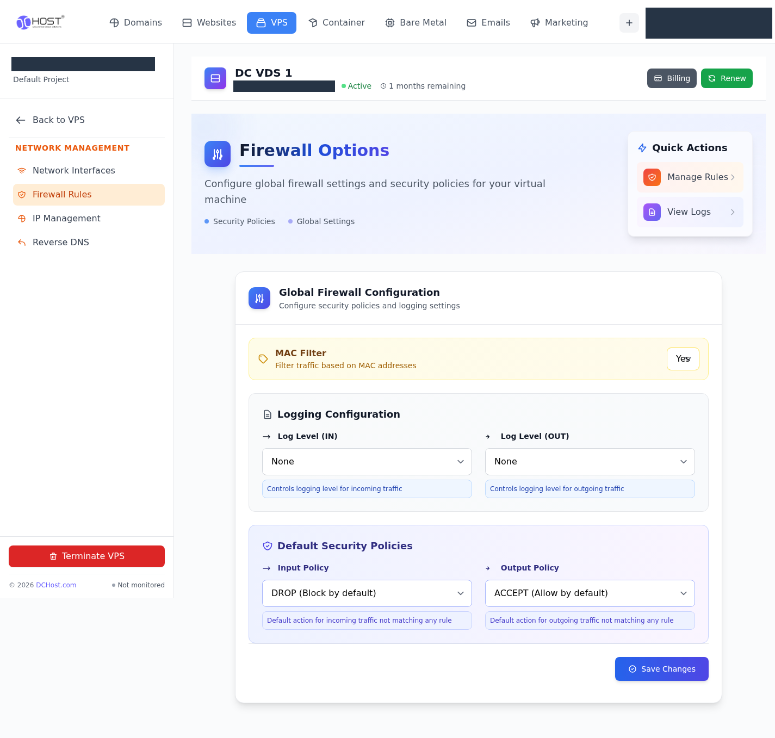Screen dimensions: 775x738
Task: Click the green Renew button
Action: pos(727,78)
